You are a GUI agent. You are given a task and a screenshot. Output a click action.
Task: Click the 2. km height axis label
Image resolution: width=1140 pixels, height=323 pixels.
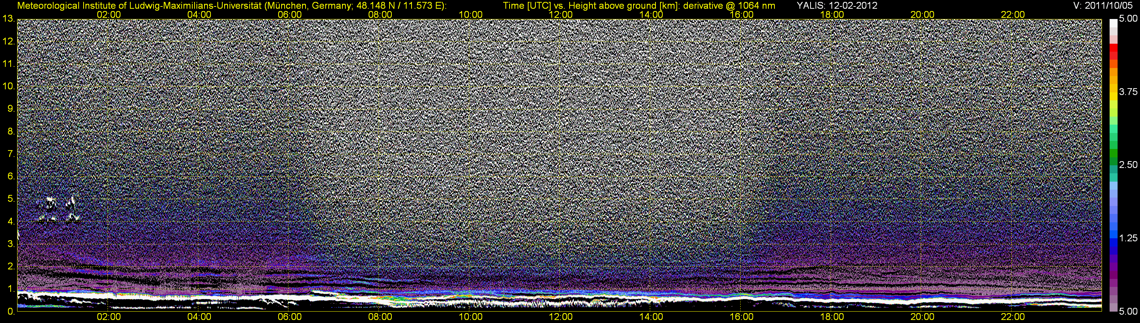click(11, 266)
